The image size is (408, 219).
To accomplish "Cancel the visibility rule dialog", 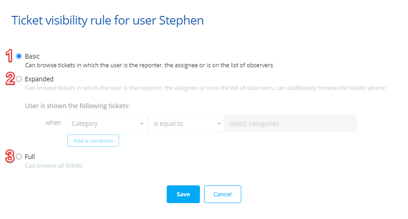I will [222, 194].
